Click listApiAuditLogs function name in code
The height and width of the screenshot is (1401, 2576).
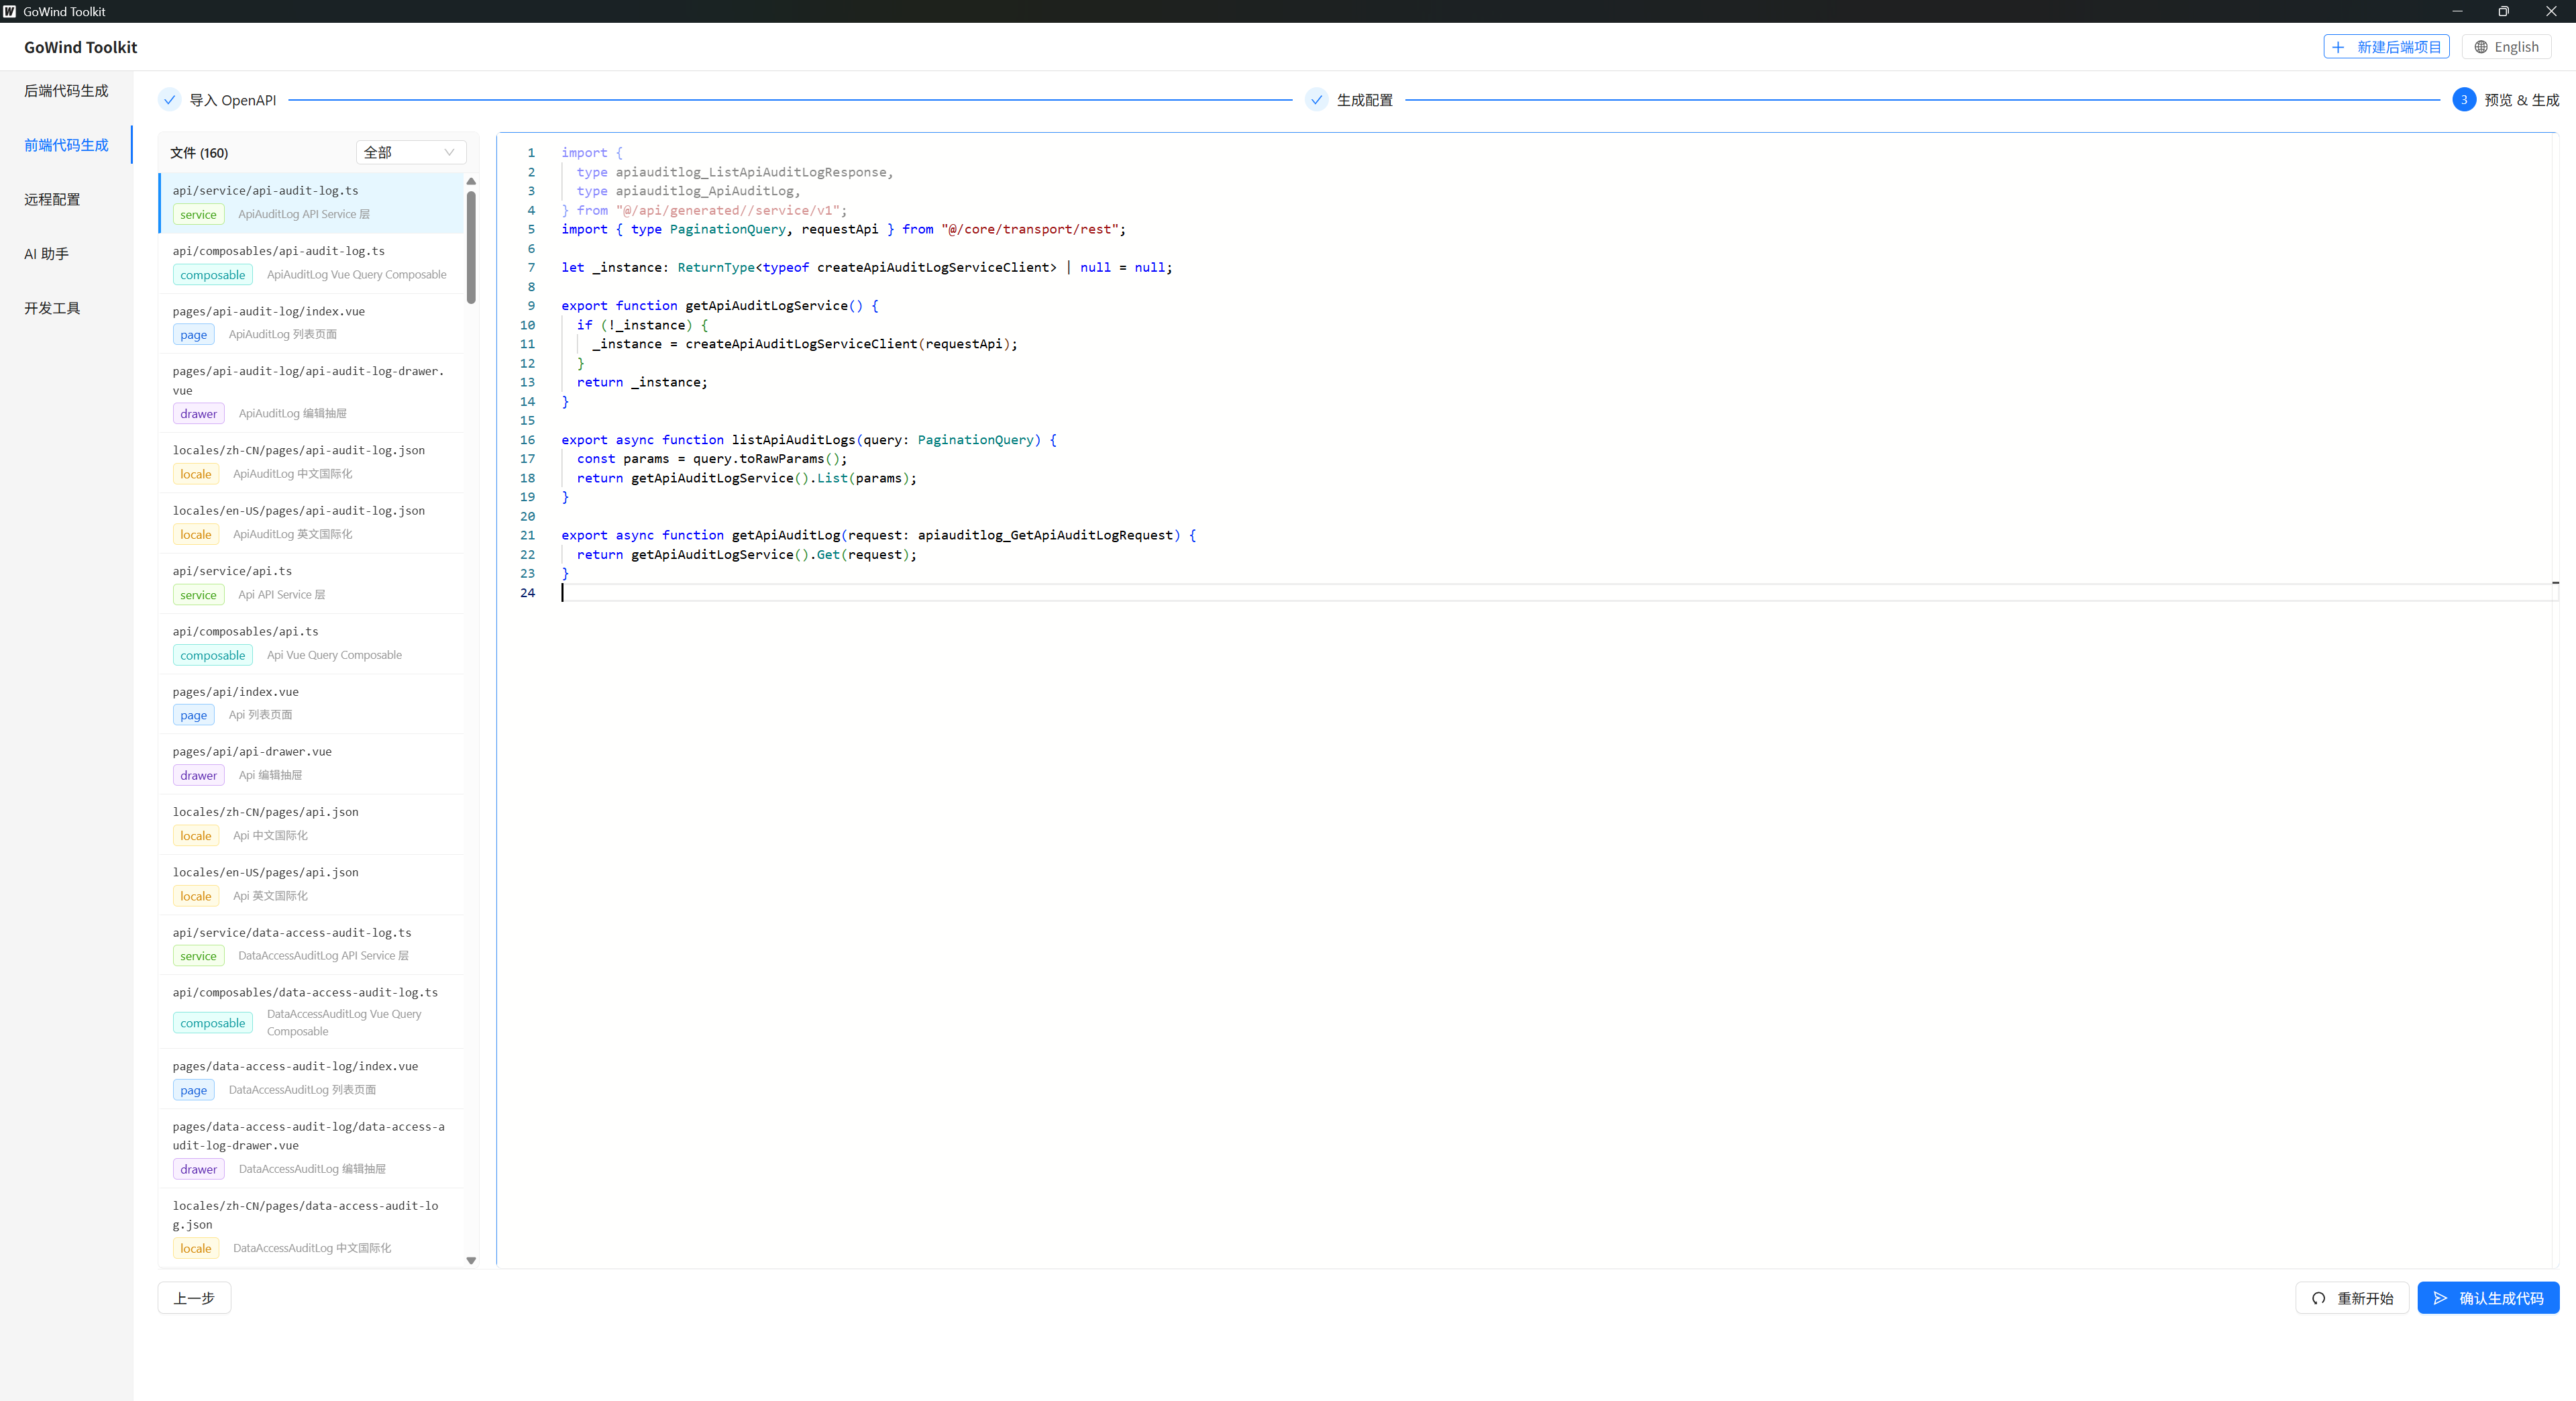(x=793, y=440)
